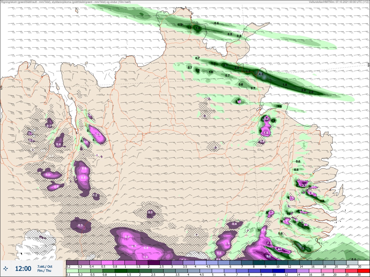Click the '0.2' label in the top legend row
Image resolution: width=370 pixels, height=277 pixels.
pos(69,267)
